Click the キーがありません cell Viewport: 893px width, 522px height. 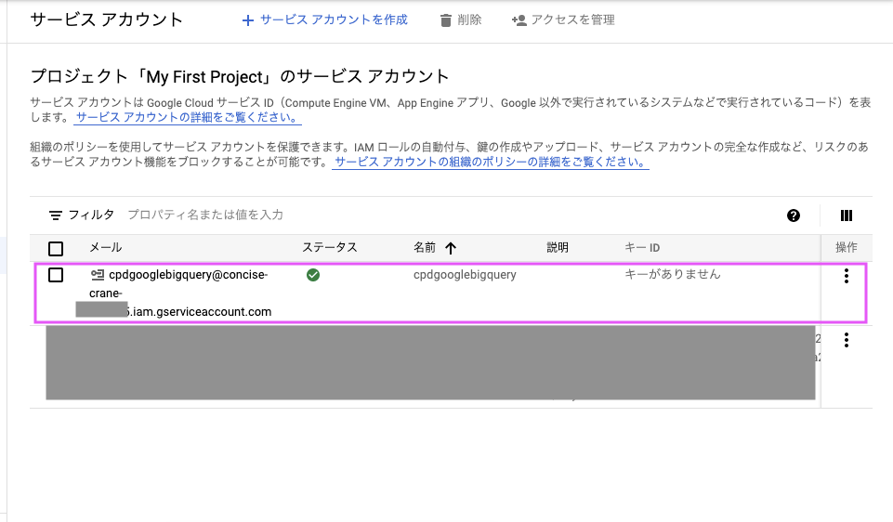coord(673,274)
